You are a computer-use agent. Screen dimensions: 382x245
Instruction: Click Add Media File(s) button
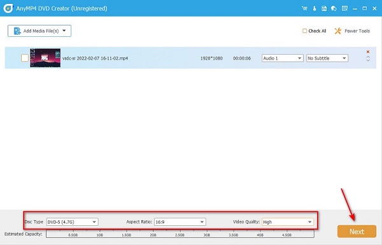pos(39,31)
